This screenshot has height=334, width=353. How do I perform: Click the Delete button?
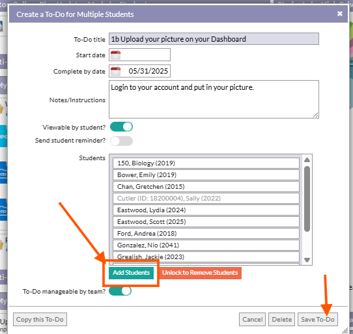[281, 319]
